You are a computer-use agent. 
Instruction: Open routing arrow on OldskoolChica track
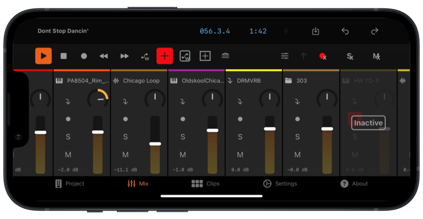tap(183, 101)
